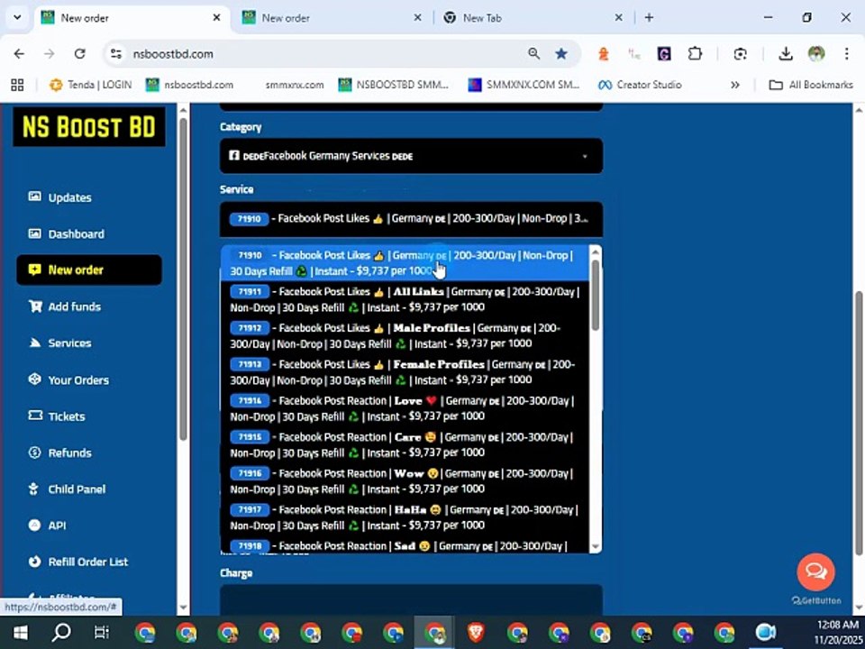Open the All Bookmarks folder
Screen dimensions: 865x649
click(811, 85)
